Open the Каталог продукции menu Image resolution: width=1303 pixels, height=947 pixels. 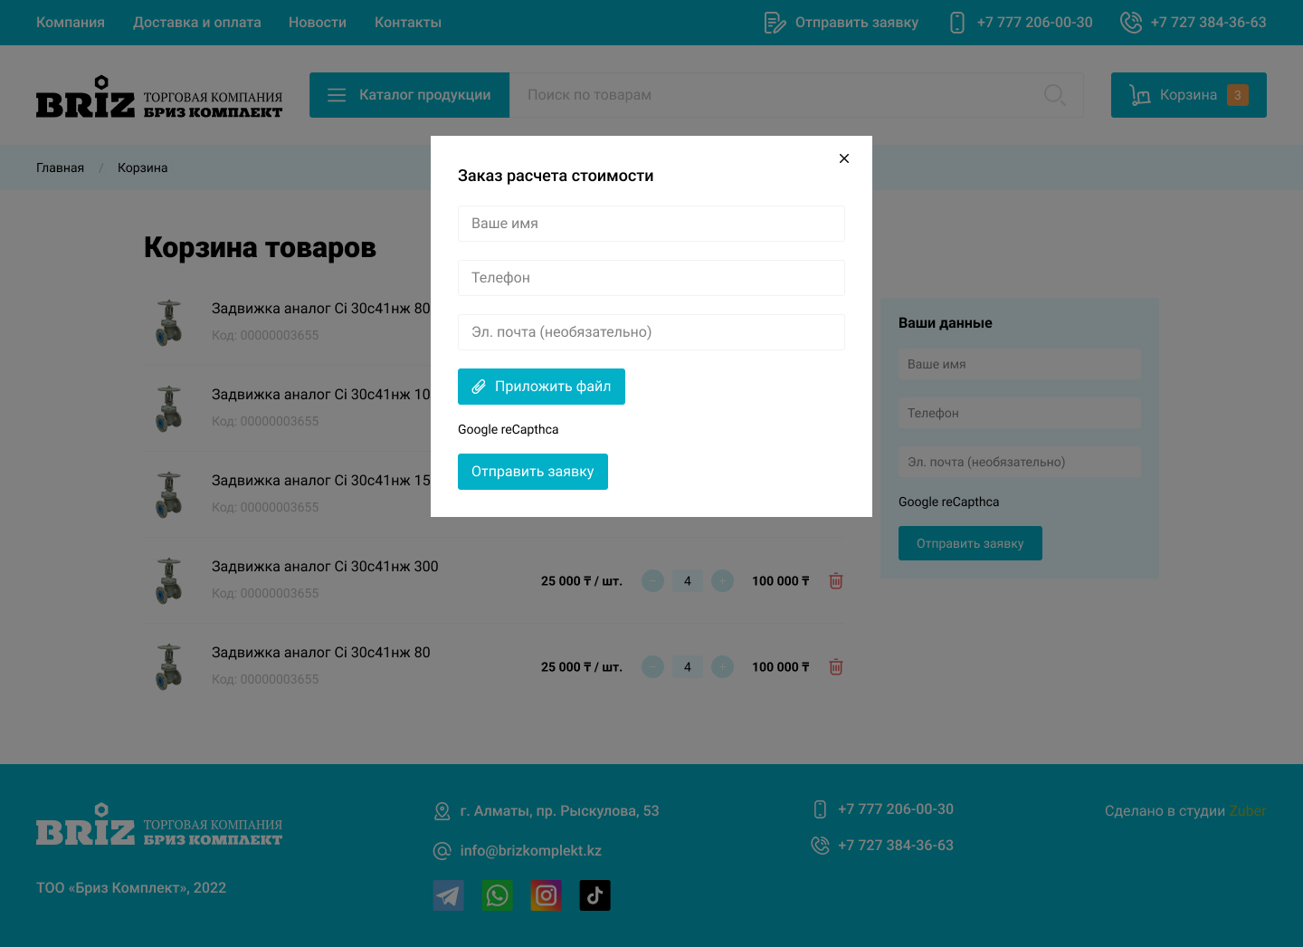(410, 95)
